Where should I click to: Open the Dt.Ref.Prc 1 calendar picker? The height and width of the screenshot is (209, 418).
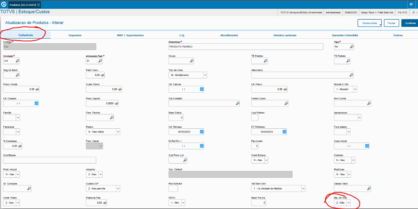(x=202, y=146)
